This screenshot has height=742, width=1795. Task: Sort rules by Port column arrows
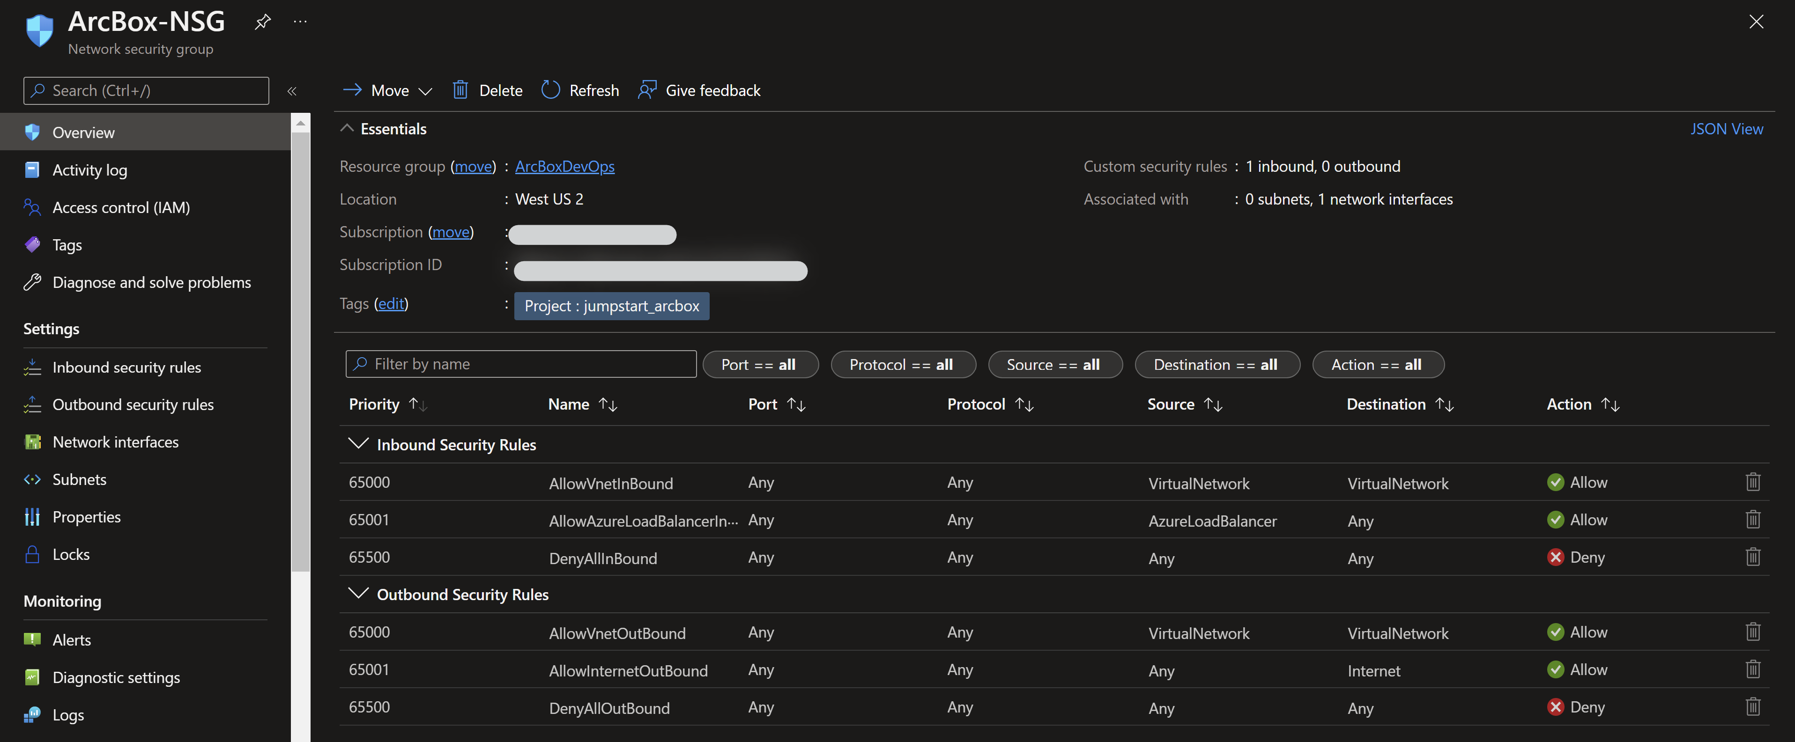[x=796, y=405]
